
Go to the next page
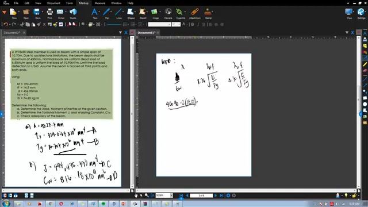click(x=216, y=195)
